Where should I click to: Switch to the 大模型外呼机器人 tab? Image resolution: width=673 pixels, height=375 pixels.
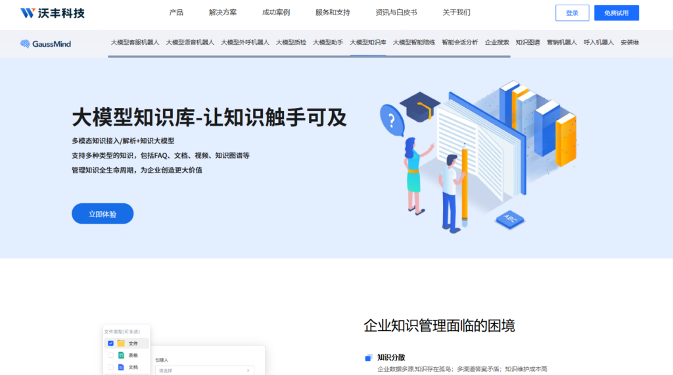coord(244,42)
